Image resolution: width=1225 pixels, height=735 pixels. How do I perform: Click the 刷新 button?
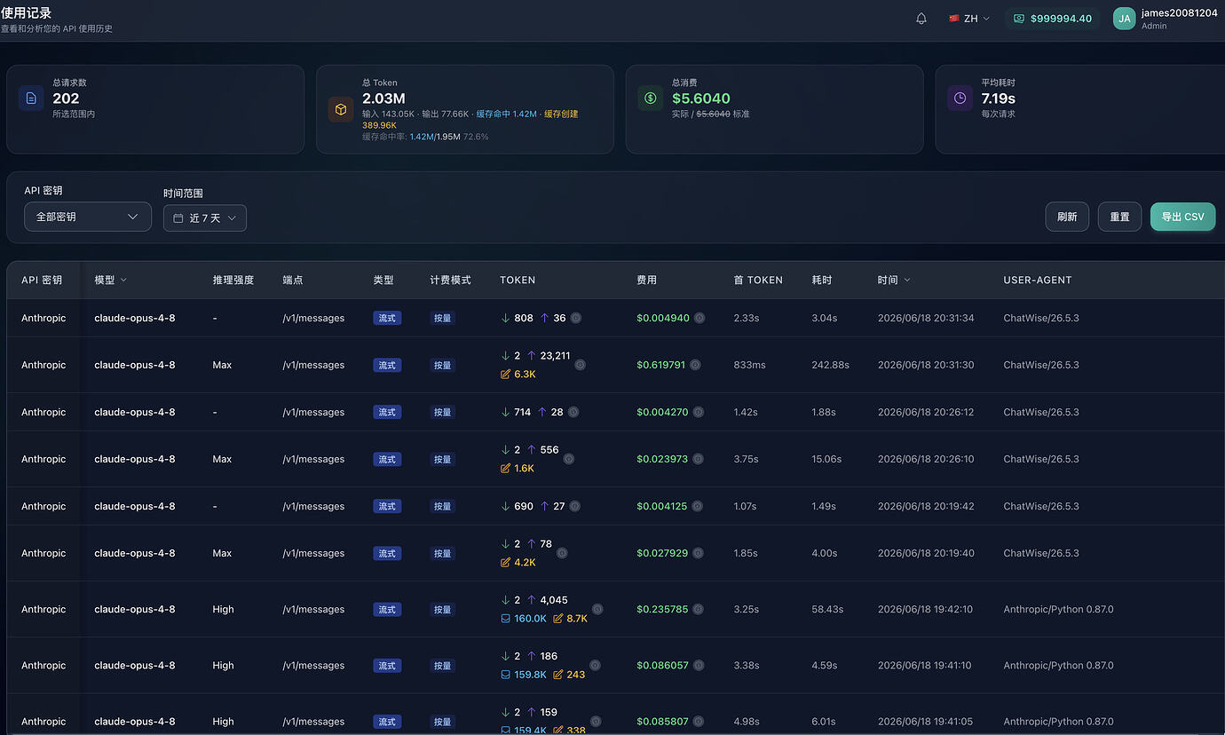1067,217
